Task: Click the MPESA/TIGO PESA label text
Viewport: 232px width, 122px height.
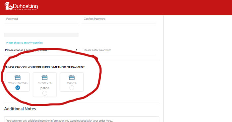Action: [x=18, y=83]
